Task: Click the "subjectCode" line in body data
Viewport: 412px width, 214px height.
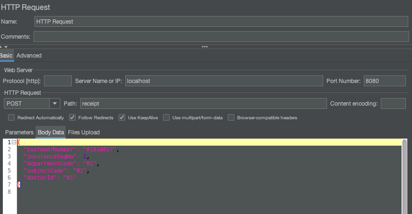Action: [x=57, y=171]
